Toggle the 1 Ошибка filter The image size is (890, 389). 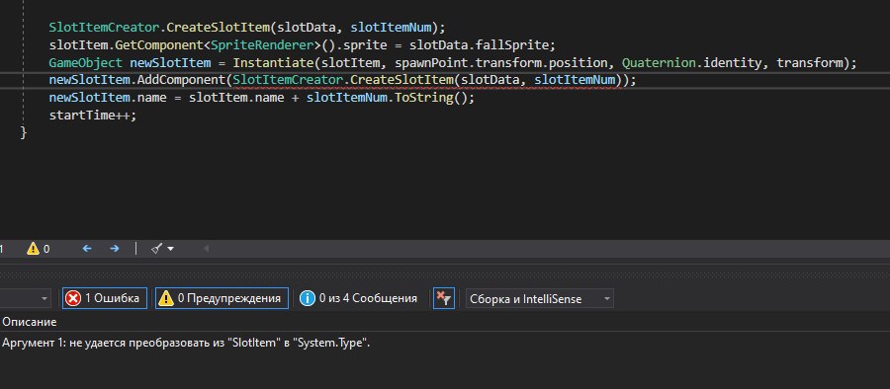[105, 298]
